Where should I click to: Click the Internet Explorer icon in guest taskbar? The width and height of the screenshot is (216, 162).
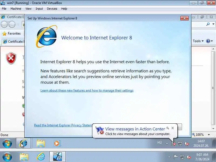(x=23, y=143)
